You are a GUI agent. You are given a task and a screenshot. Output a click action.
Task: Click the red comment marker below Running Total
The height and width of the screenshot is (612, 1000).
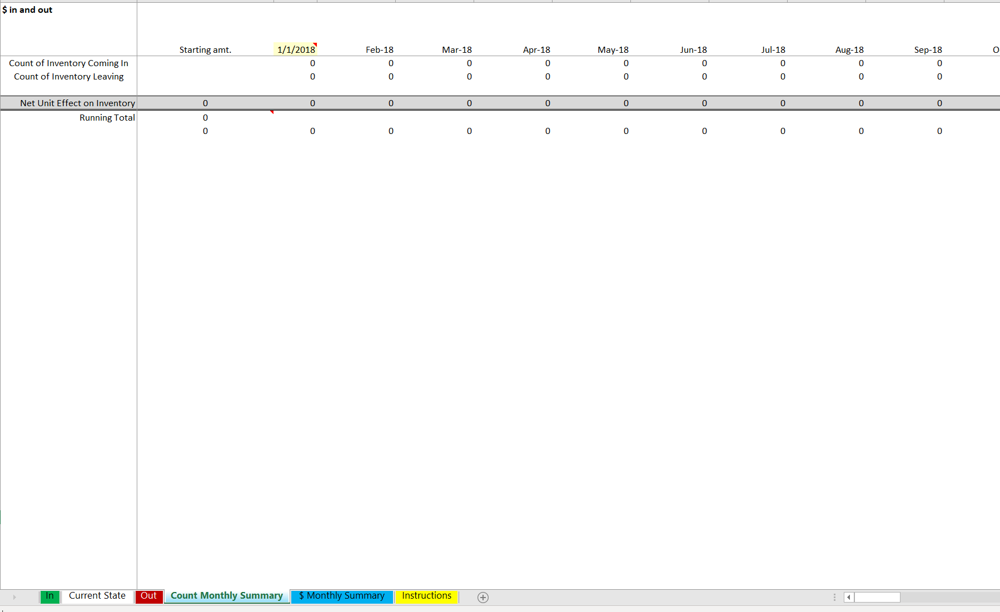pos(272,112)
